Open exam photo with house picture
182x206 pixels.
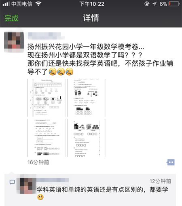(86, 138)
